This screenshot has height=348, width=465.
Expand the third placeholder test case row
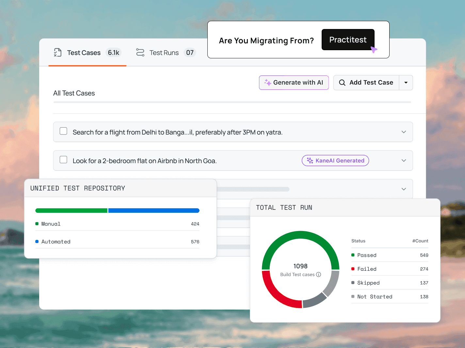click(404, 189)
